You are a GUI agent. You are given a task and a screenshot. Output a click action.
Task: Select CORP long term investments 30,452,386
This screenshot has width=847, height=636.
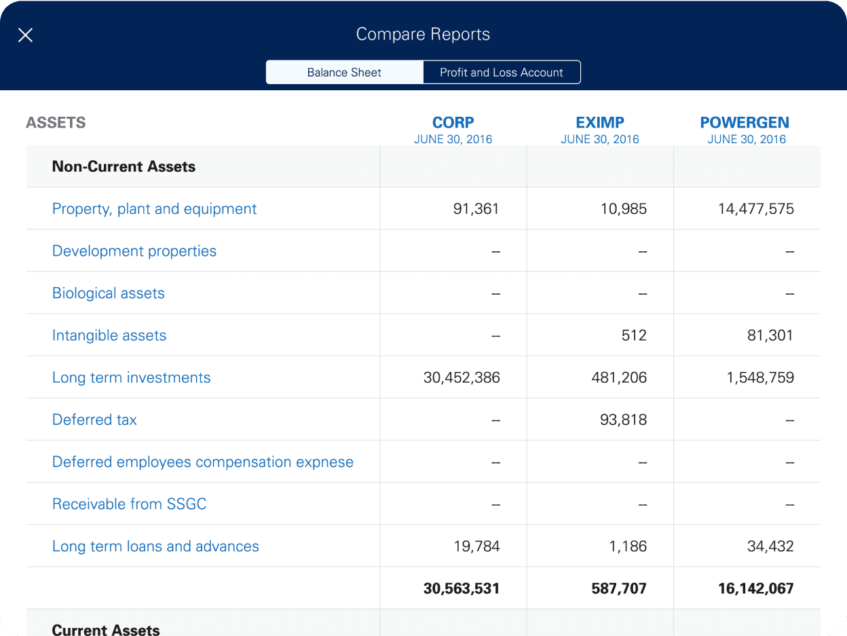click(x=462, y=377)
